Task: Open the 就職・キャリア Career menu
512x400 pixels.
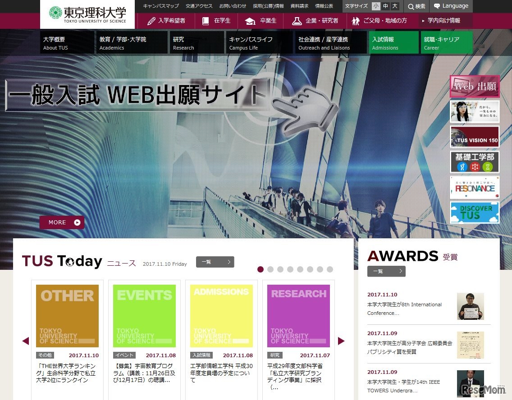Action: point(447,42)
